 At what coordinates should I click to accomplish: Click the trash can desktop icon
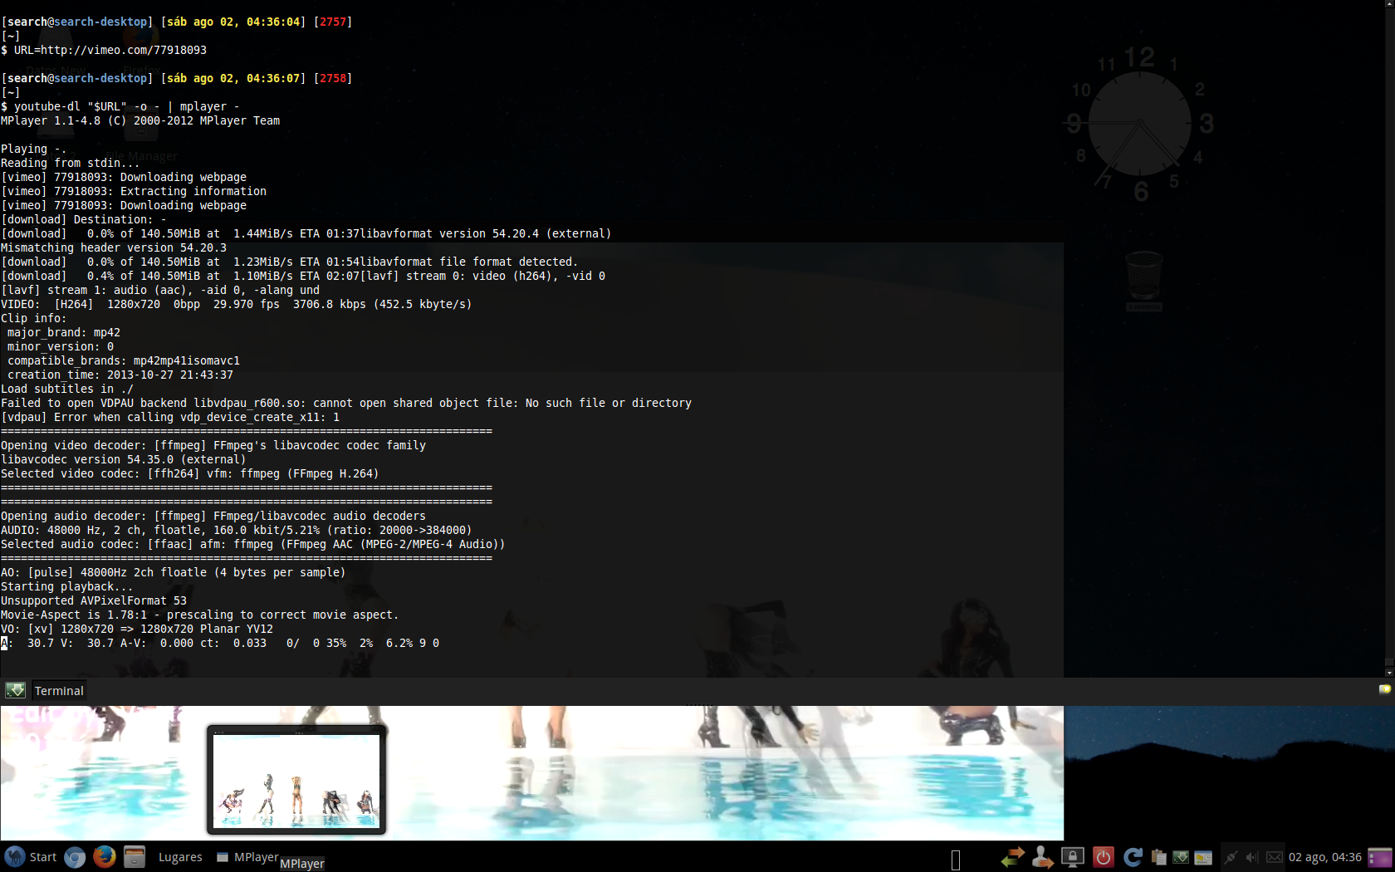(x=1143, y=279)
